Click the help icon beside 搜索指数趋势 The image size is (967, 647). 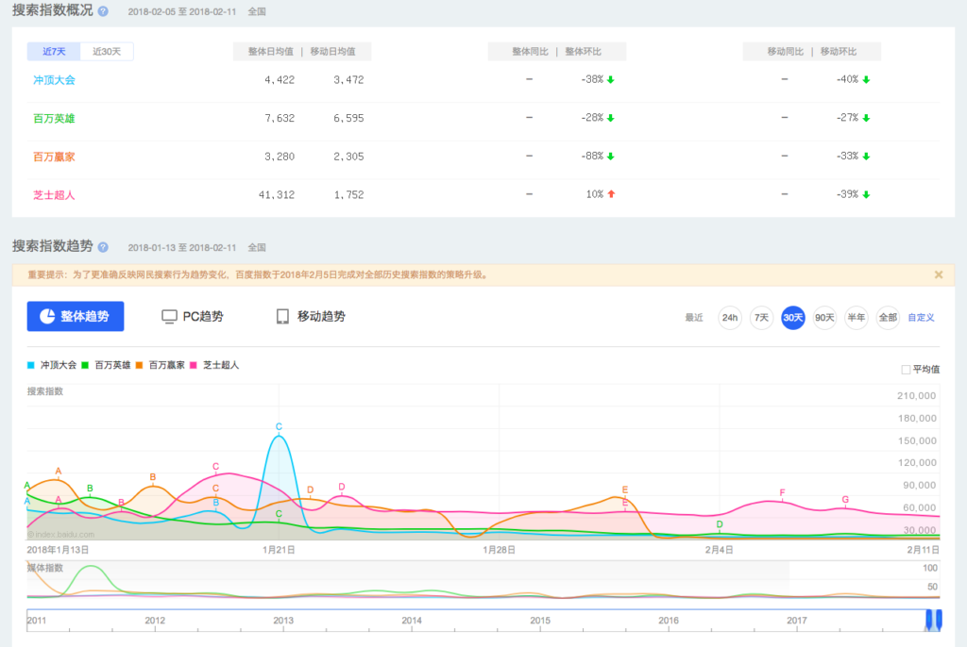tap(103, 247)
